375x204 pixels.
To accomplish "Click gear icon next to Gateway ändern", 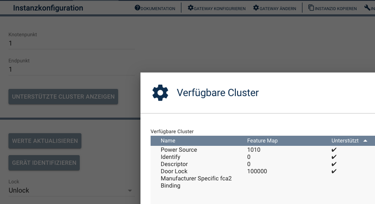I will coord(256,8).
